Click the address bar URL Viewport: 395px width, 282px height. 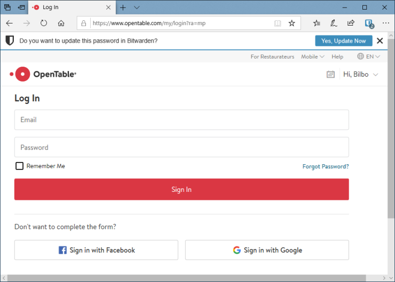pyautogui.click(x=149, y=23)
